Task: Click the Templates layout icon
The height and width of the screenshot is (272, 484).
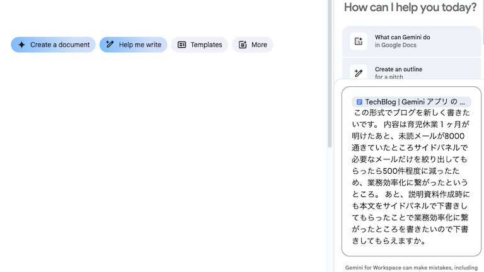Action: (x=181, y=45)
